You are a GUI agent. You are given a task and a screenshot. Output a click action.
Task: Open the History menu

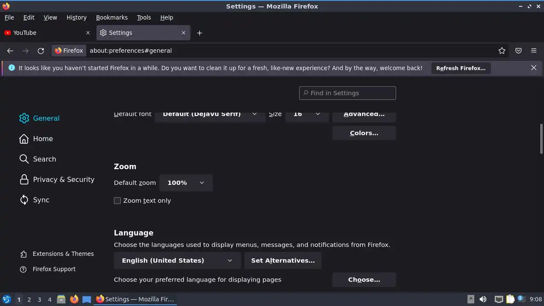tap(76, 17)
